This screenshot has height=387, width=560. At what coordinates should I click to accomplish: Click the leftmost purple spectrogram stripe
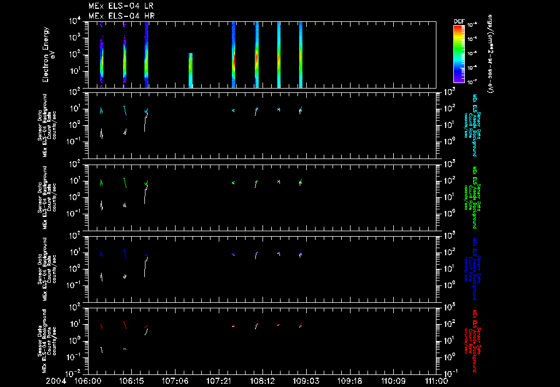tap(101, 55)
